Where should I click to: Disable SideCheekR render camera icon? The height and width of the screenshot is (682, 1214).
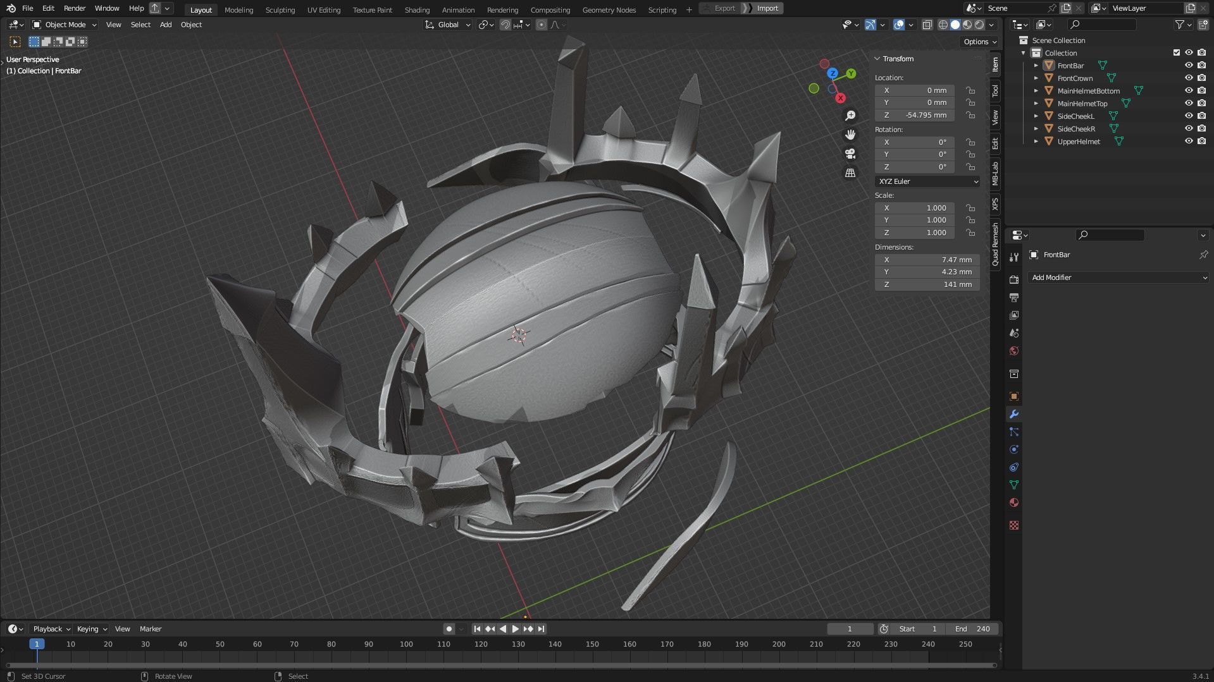[1201, 129]
